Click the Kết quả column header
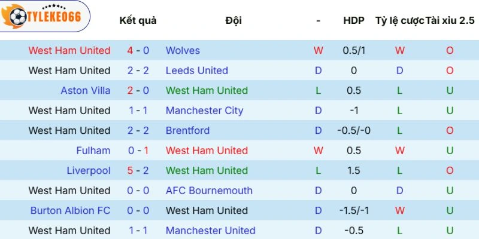 (138, 20)
